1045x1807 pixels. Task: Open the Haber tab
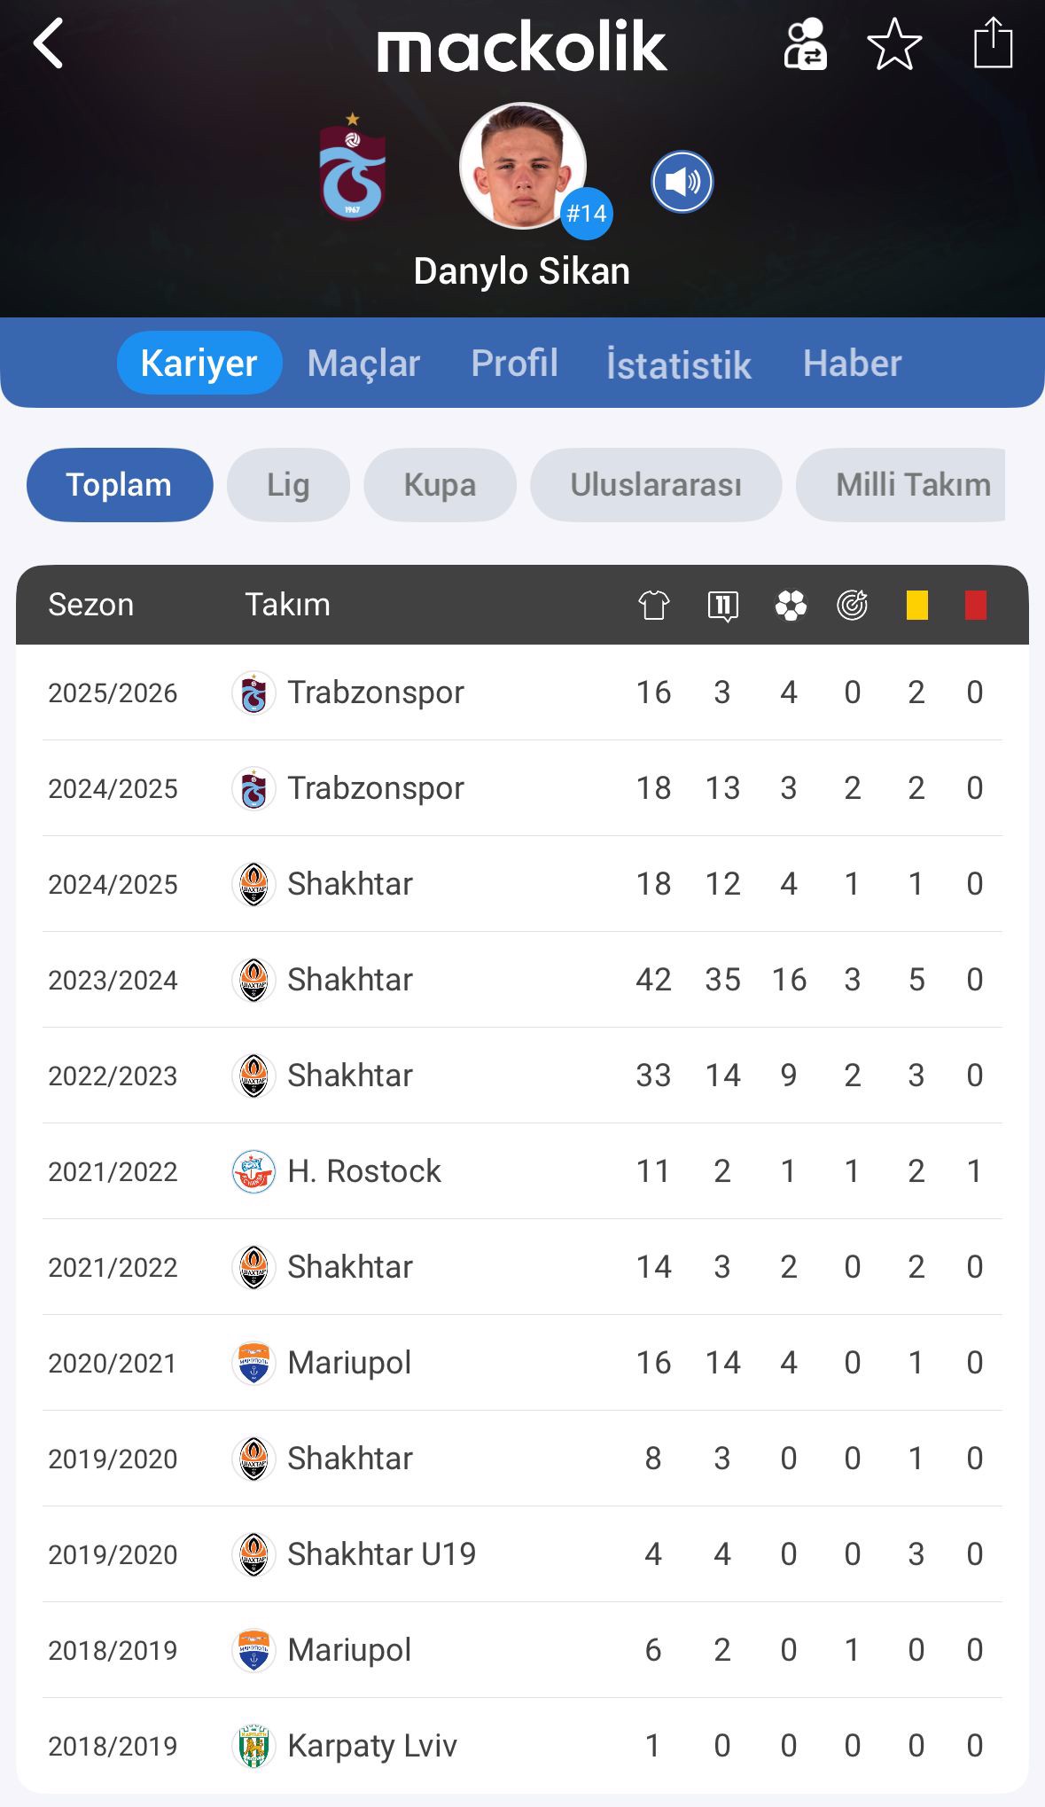coord(852,364)
